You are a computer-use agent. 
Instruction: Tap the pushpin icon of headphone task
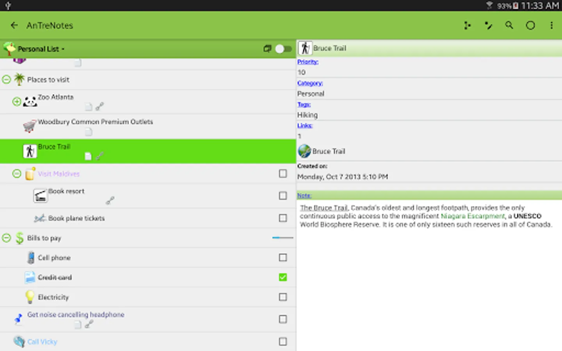[18, 319]
